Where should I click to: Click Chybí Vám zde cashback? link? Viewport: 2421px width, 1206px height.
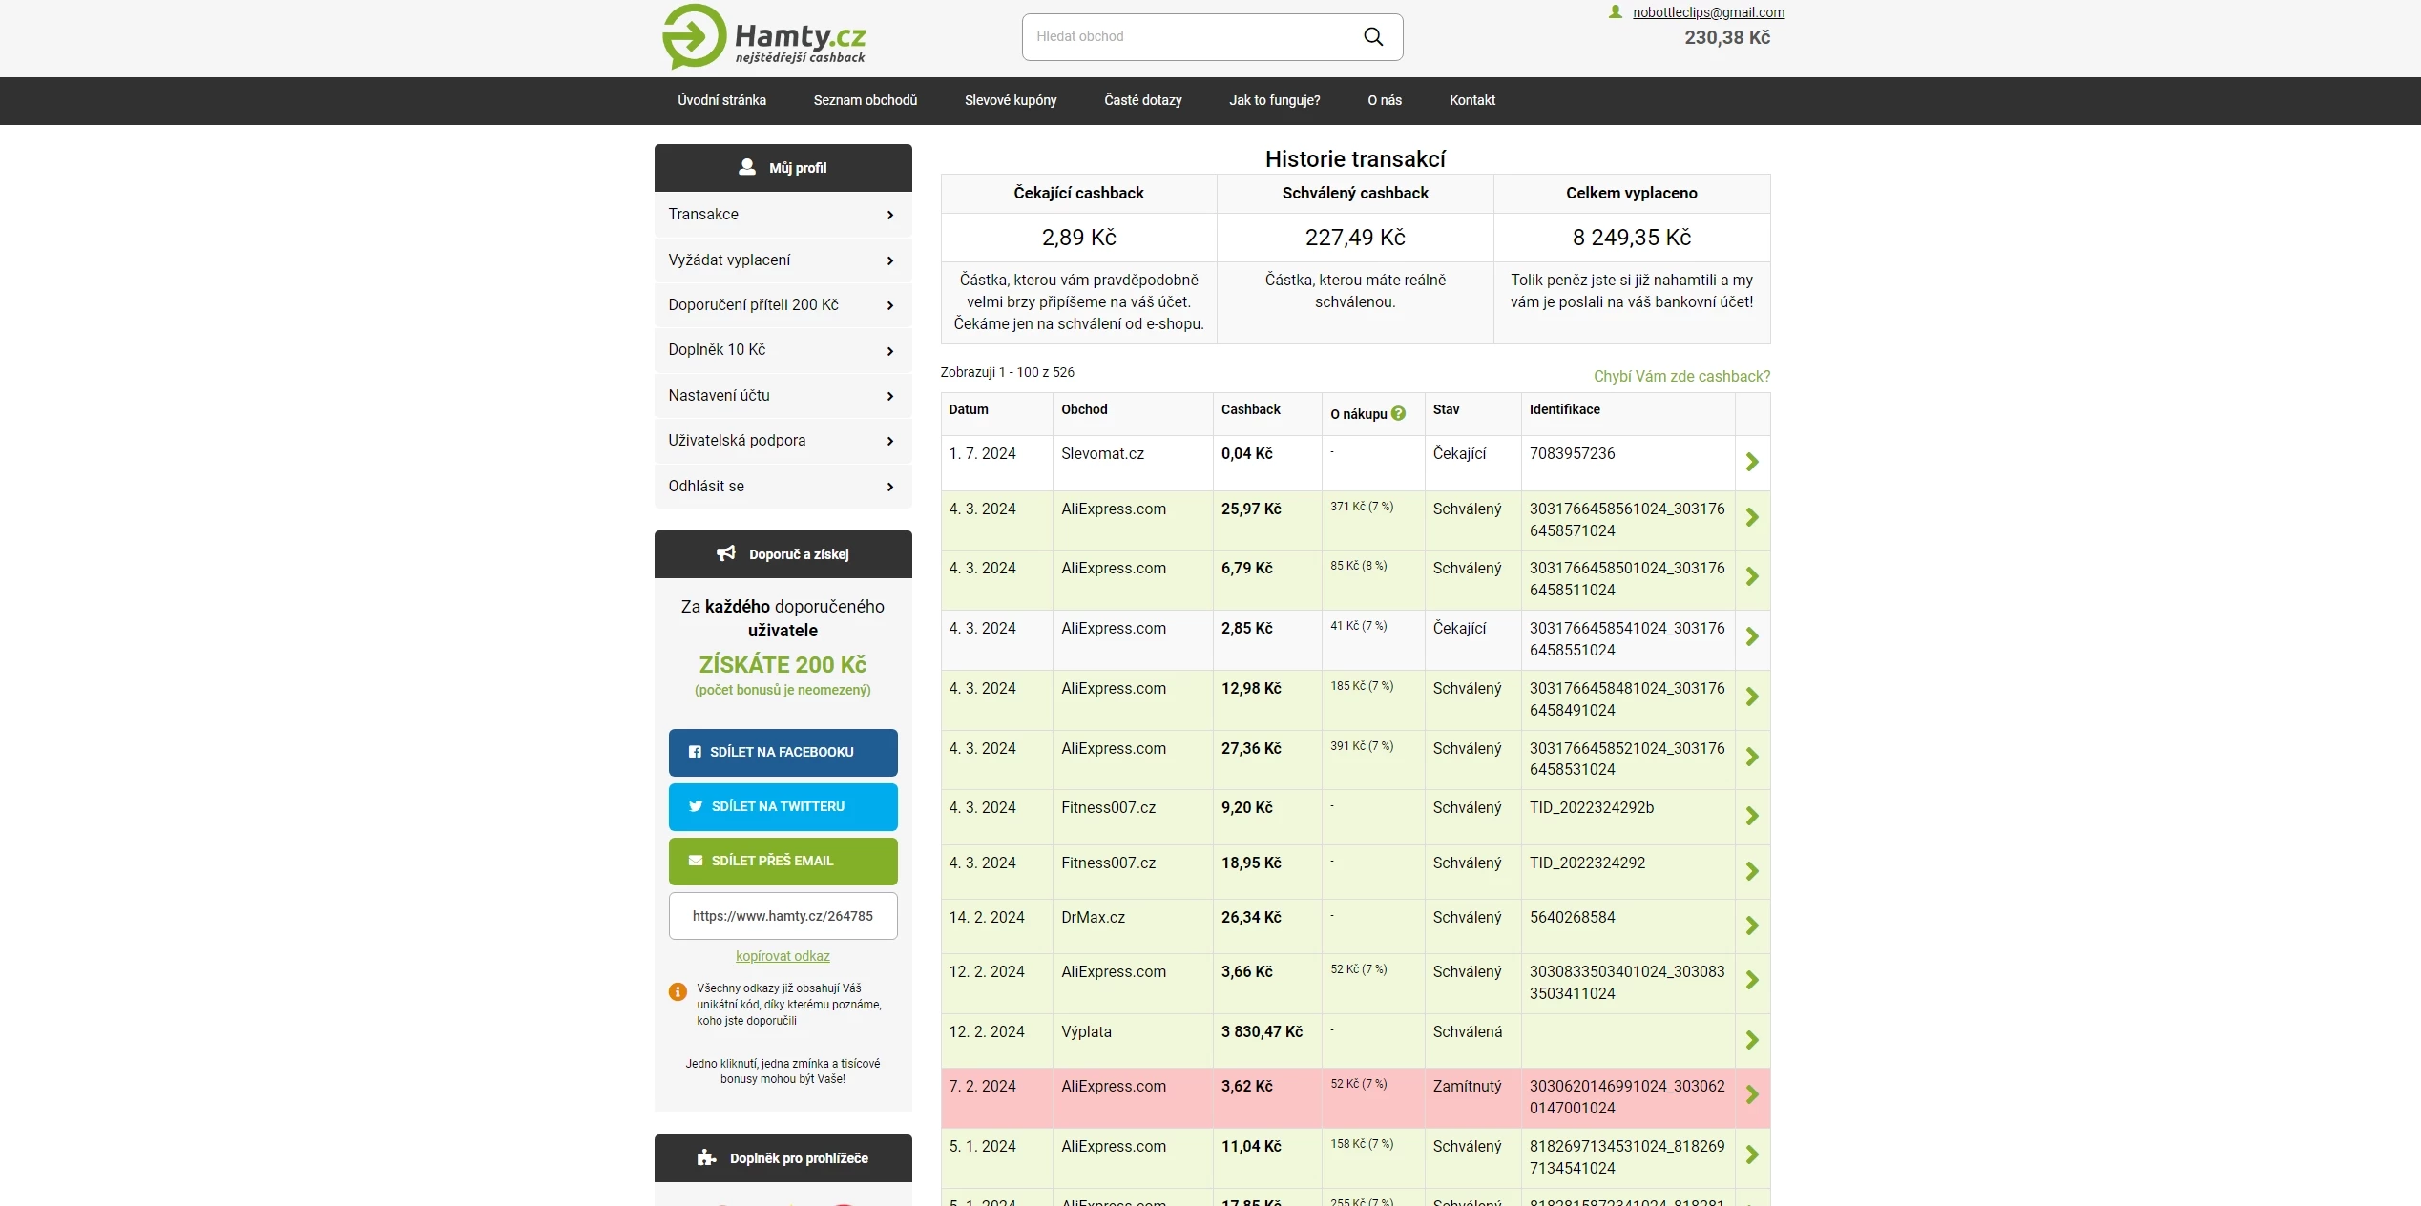pyautogui.click(x=1681, y=376)
